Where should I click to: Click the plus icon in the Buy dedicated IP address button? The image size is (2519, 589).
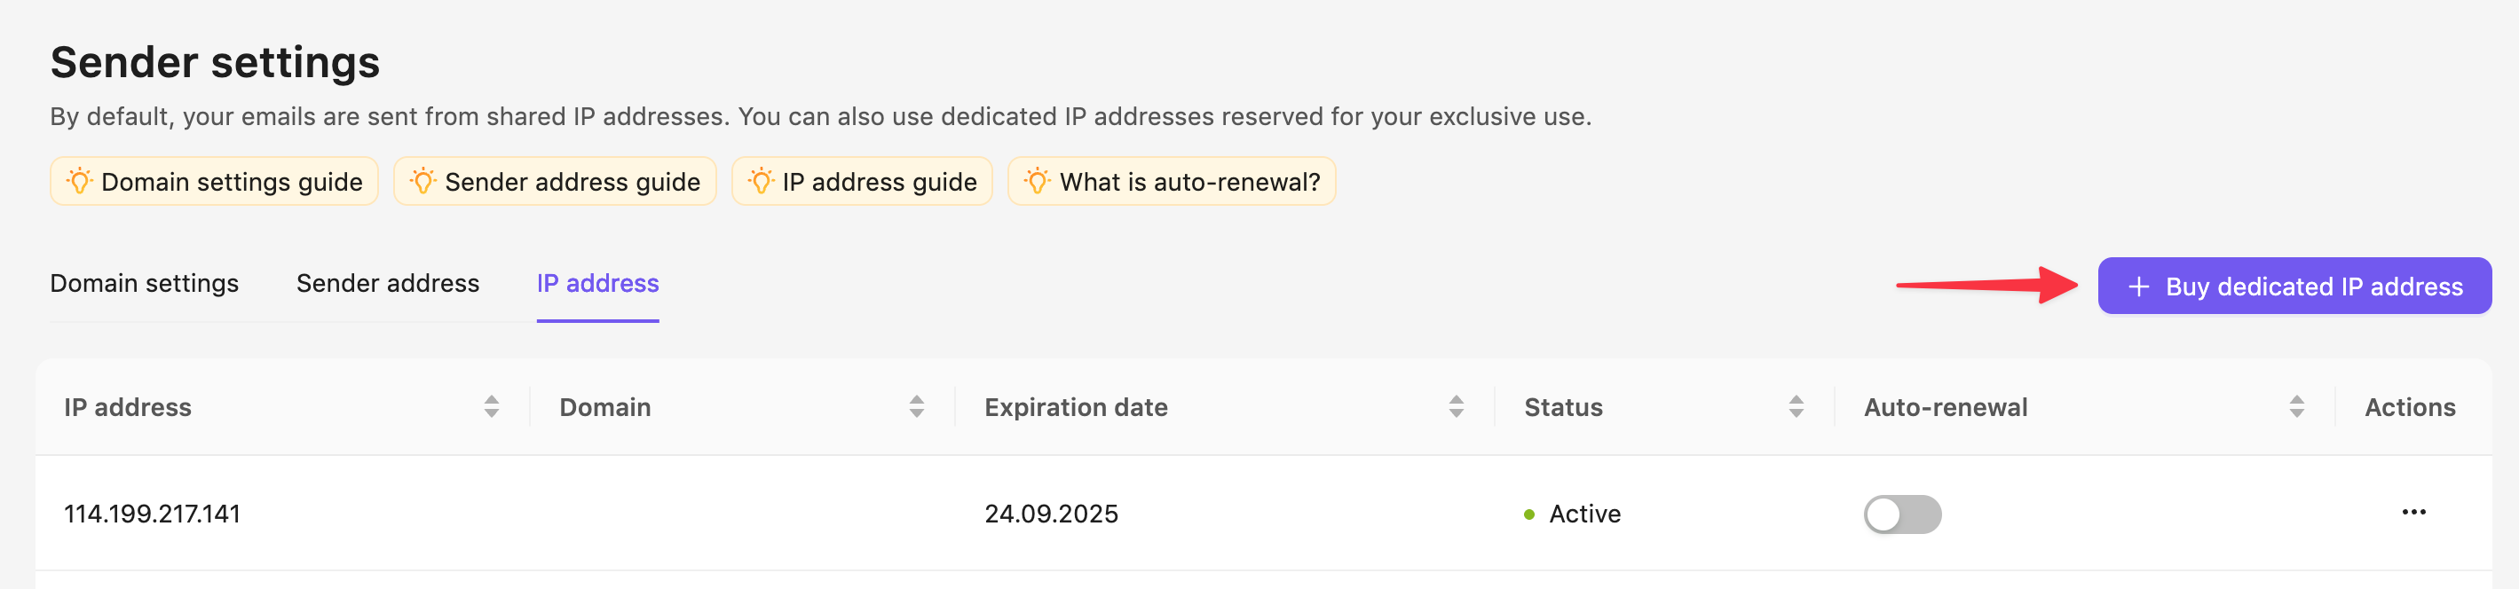(x=2138, y=287)
